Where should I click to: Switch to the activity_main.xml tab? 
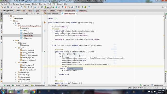pyautogui.click(x=52, y=13)
